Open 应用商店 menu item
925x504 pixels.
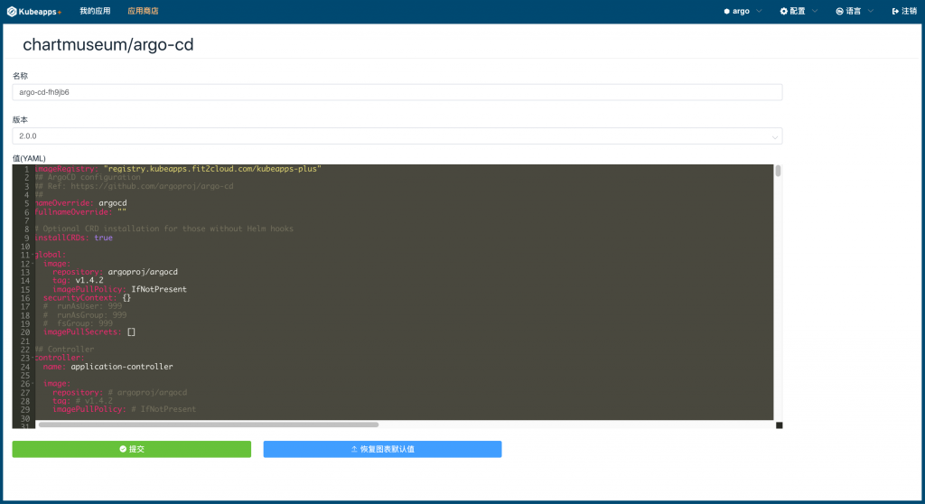[x=143, y=11]
